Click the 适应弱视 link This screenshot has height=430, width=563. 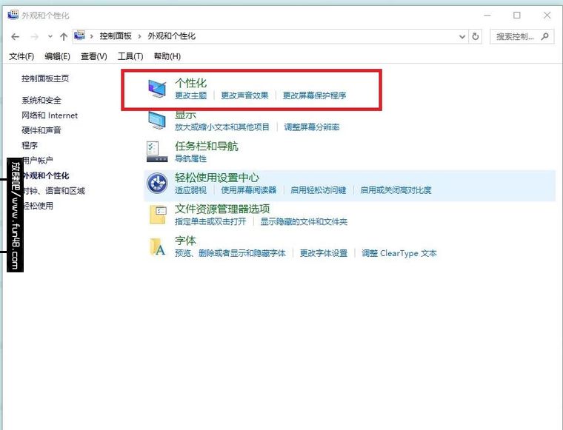pos(190,190)
